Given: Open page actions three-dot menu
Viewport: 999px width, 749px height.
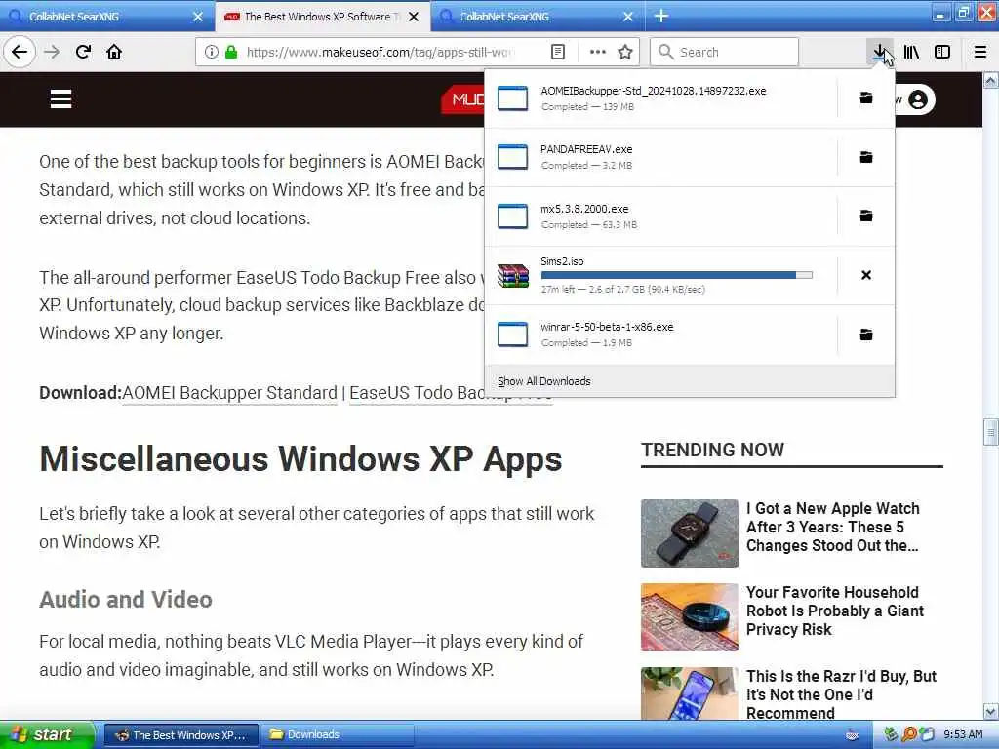Looking at the screenshot, I should tap(598, 52).
